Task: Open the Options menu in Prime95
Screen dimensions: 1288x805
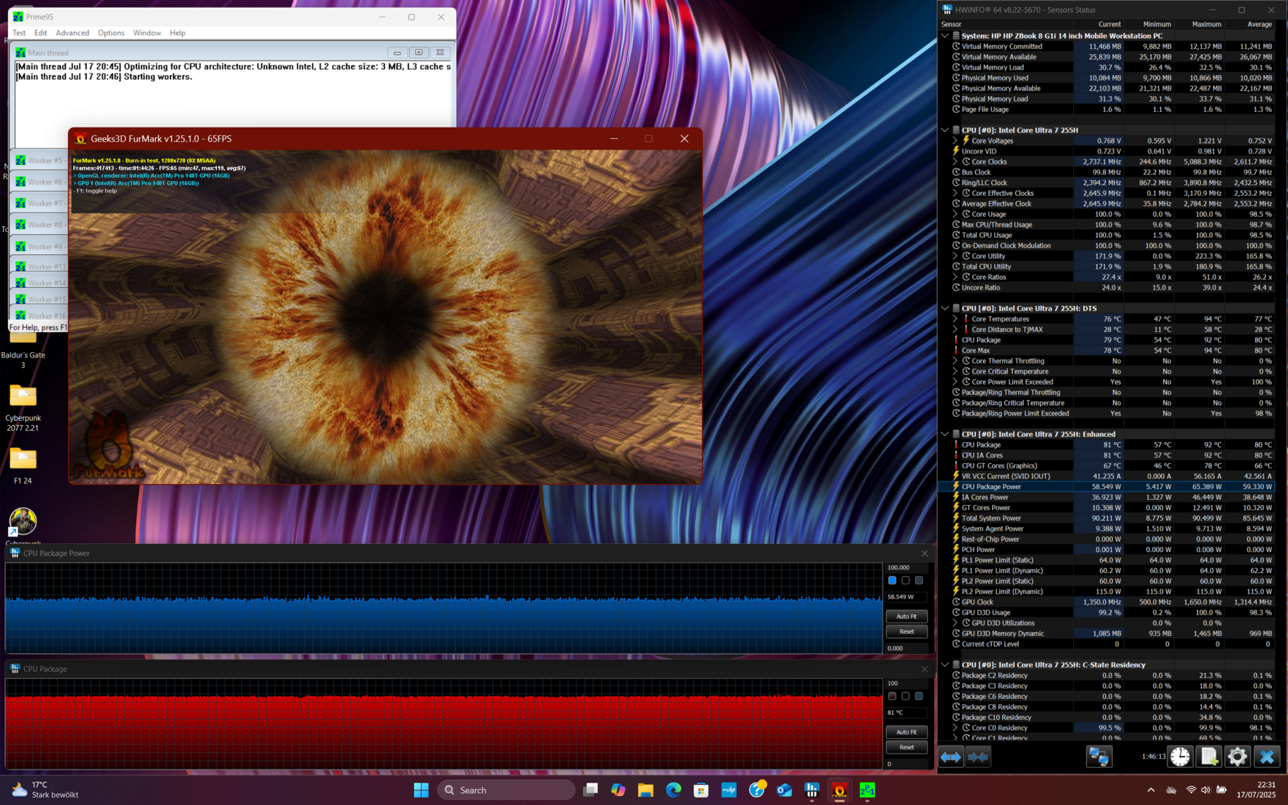Action: pos(111,33)
